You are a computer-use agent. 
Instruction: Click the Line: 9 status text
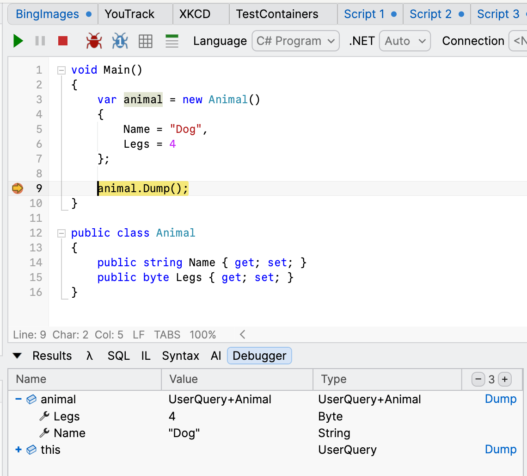coord(30,335)
